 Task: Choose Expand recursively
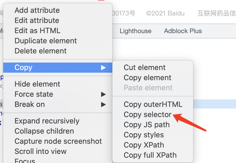click(47, 121)
